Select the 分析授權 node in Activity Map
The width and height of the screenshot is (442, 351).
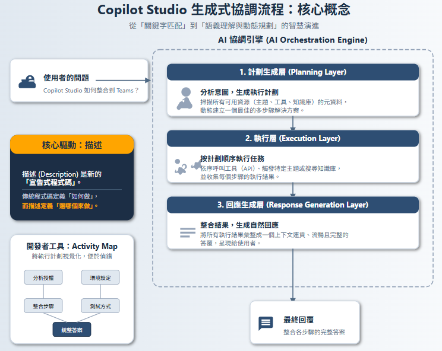[x=43, y=277]
